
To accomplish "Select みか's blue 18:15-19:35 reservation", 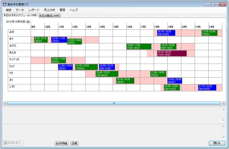I will (x=166, y=33).
